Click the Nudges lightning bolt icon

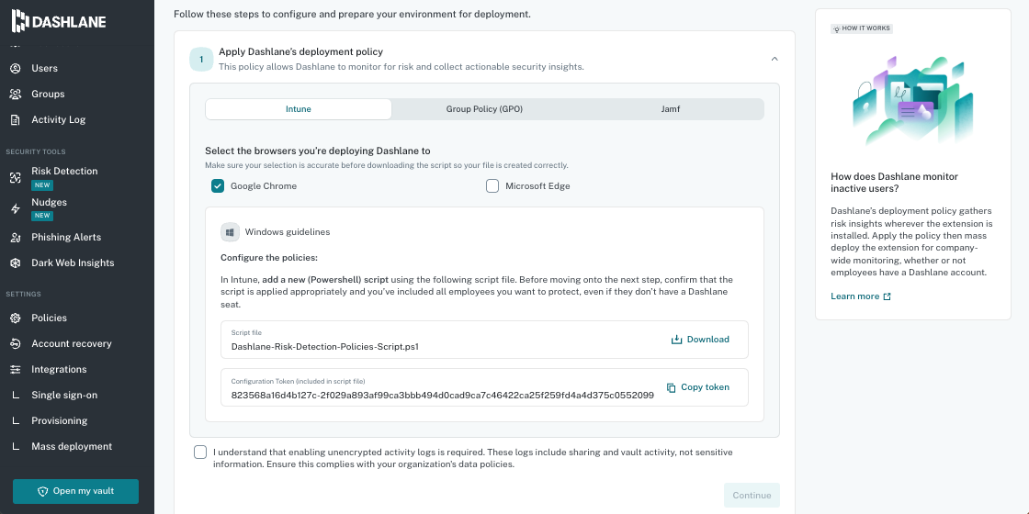click(x=15, y=209)
